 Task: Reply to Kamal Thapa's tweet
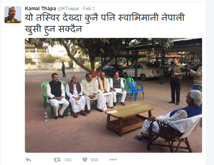(x=28, y=160)
